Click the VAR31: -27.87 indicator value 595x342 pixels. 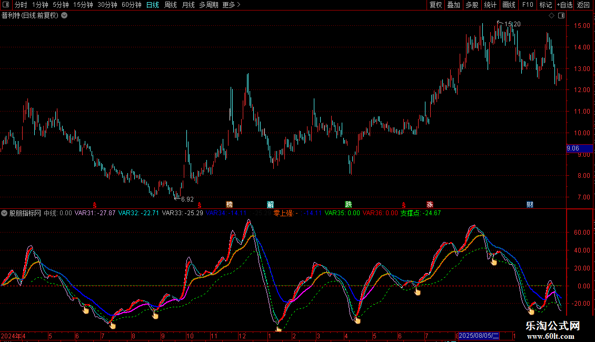(x=95, y=213)
